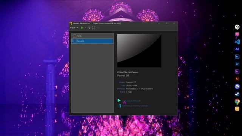The width and height of the screenshot is (242, 136).
Task: Minimize the VMware Player window
Action: [159, 23]
